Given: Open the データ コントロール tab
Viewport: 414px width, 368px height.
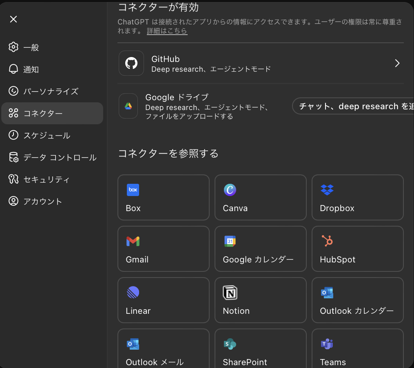Looking at the screenshot, I should pyautogui.click(x=52, y=157).
